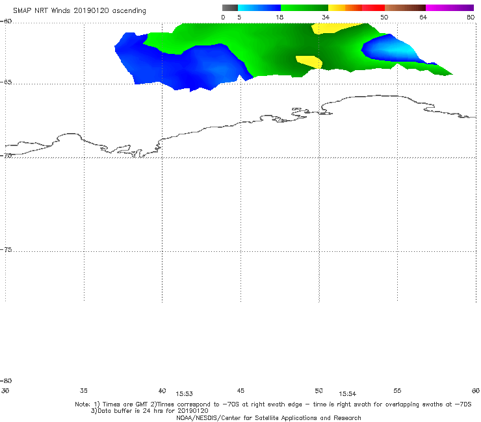The image size is (481, 422).
Task: Click the '55' longitude axis label
Action: click(398, 390)
